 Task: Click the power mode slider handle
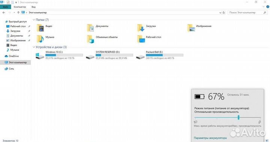pyautogui.click(x=238, y=117)
